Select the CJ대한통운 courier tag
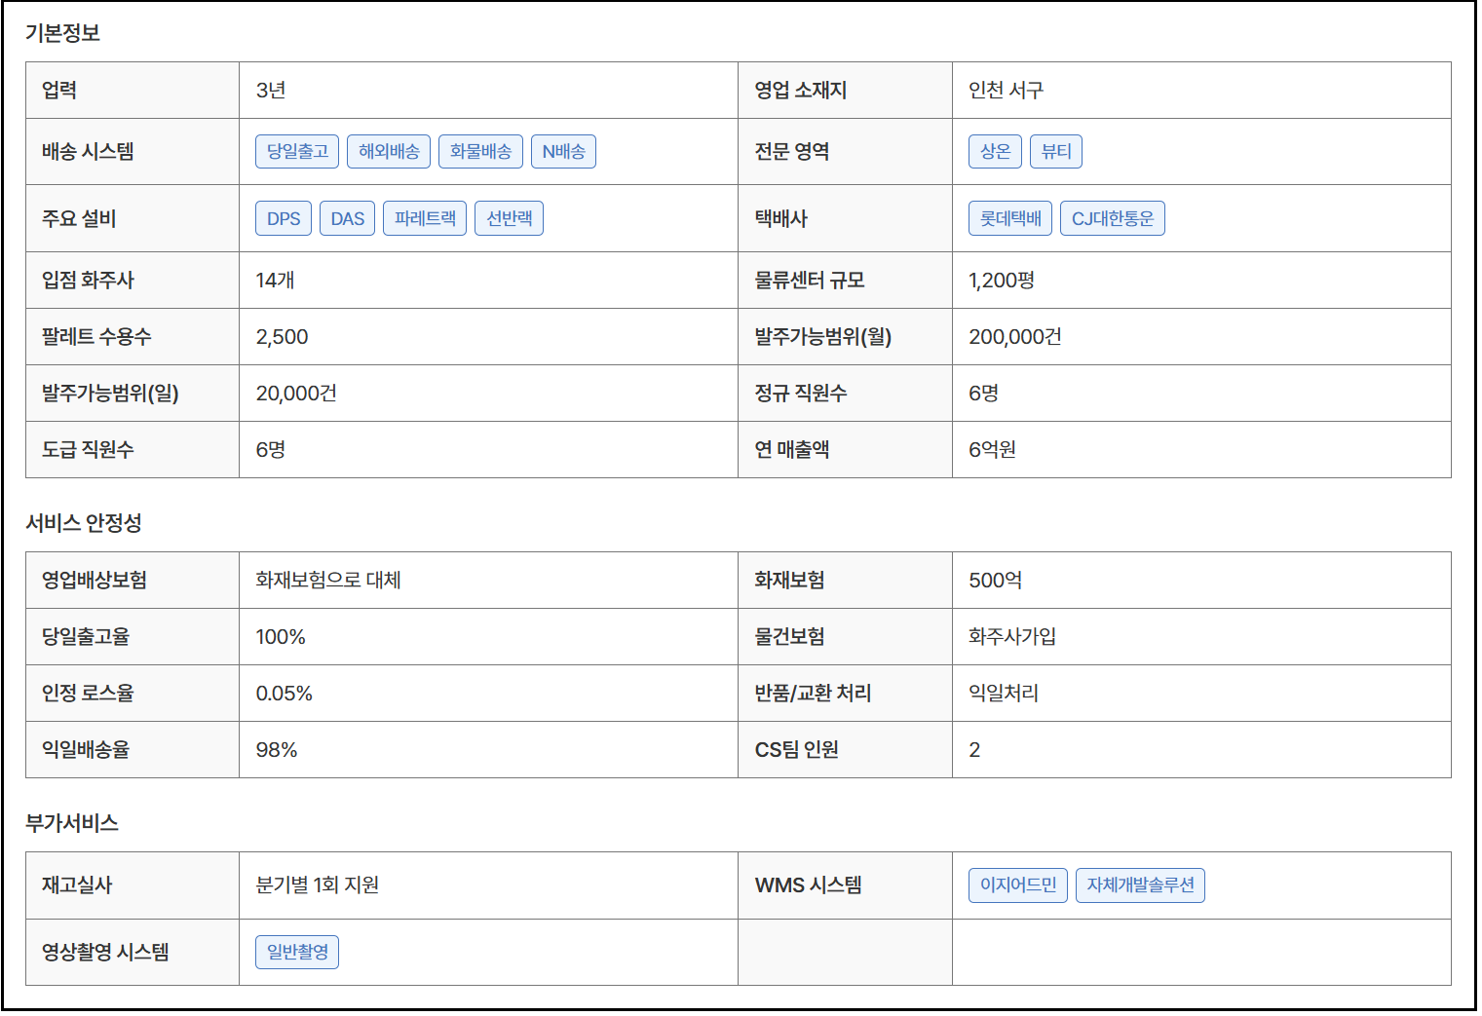The height and width of the screenshot is (1016, 1482). 1112,219
